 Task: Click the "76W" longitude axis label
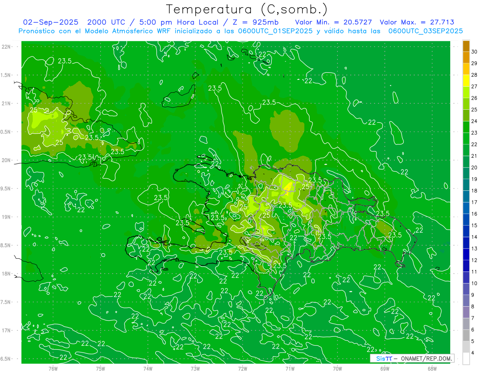53,369
